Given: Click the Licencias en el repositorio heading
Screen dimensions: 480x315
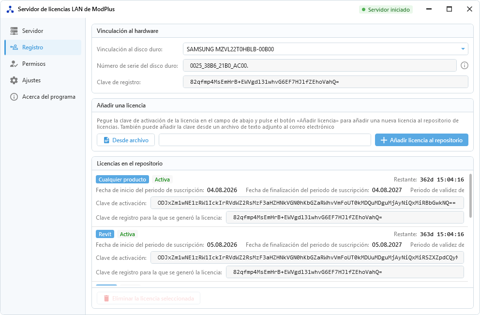Looking at the screenshot, I should click(130, 164).
